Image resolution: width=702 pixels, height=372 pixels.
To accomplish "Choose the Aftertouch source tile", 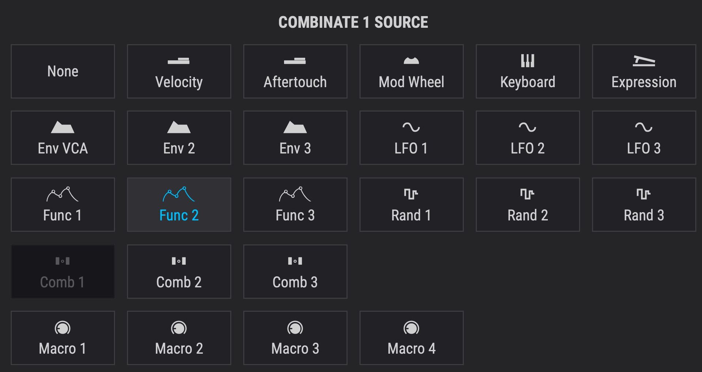I will coord(295,71).
